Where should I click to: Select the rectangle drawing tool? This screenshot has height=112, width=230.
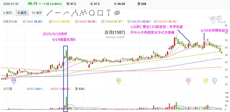(x=100, y=13)
